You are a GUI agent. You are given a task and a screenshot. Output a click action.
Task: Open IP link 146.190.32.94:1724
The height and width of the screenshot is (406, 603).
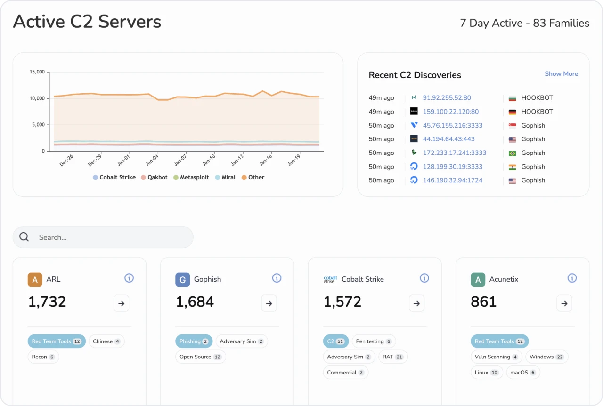(x=452, y=180)
